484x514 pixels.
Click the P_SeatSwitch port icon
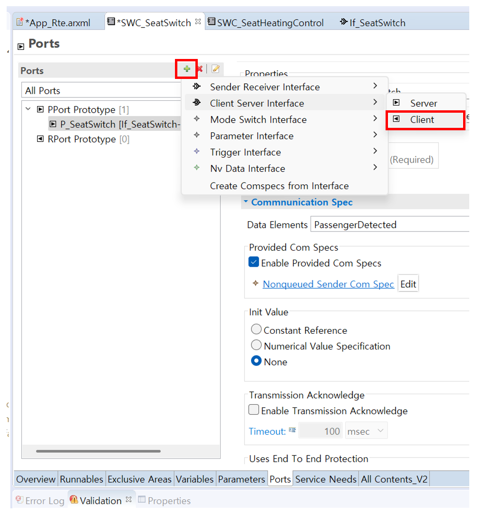(53, 124)
